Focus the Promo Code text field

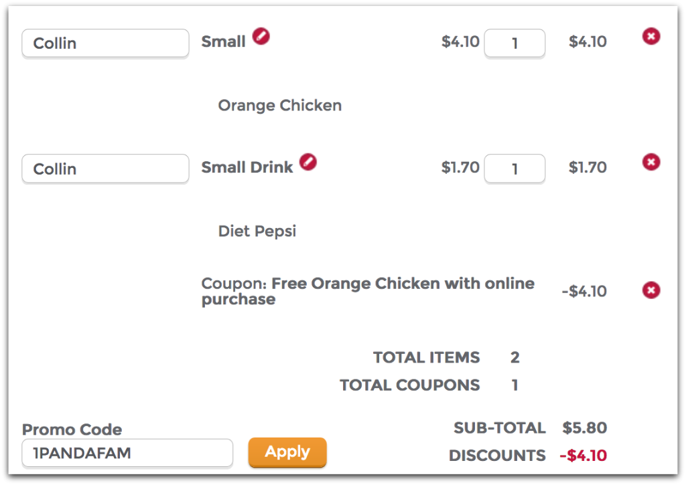(x=127, y=453)
